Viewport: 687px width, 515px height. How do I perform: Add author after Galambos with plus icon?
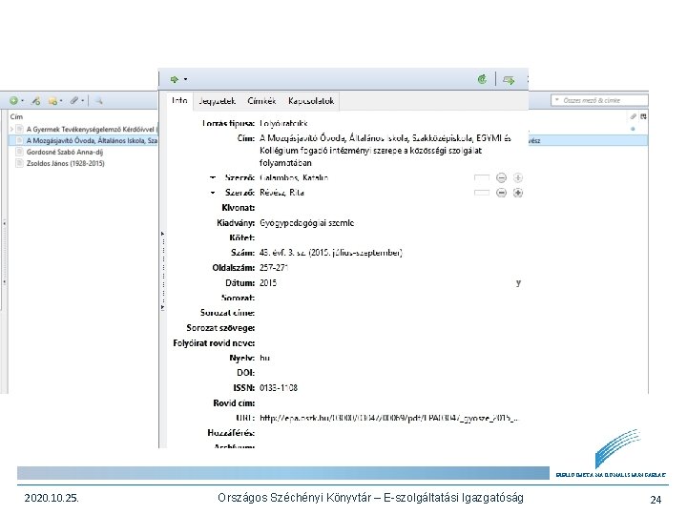click(518, 177)
